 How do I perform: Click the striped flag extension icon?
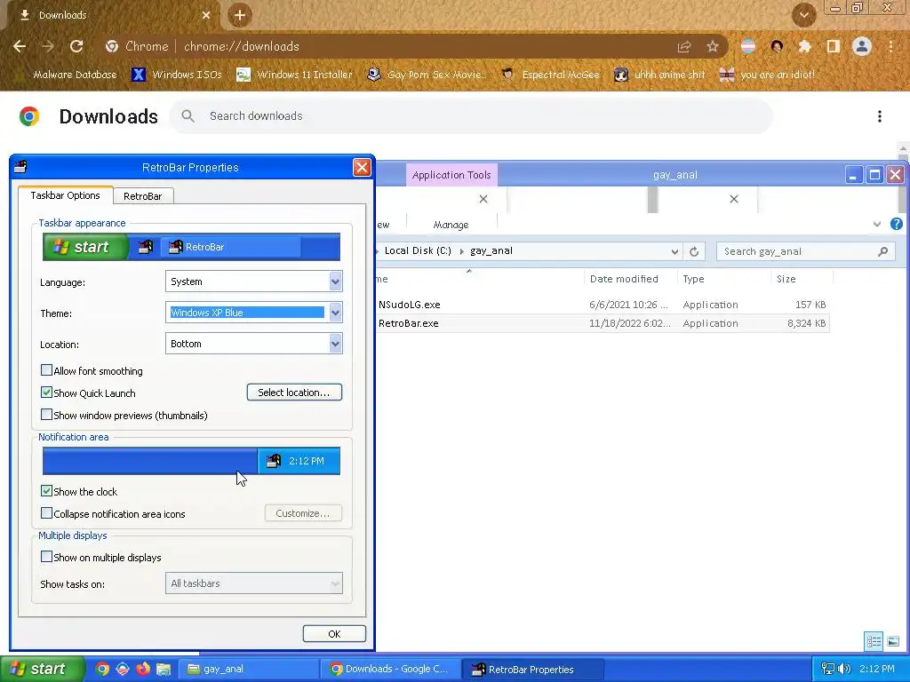coord(748,46)
